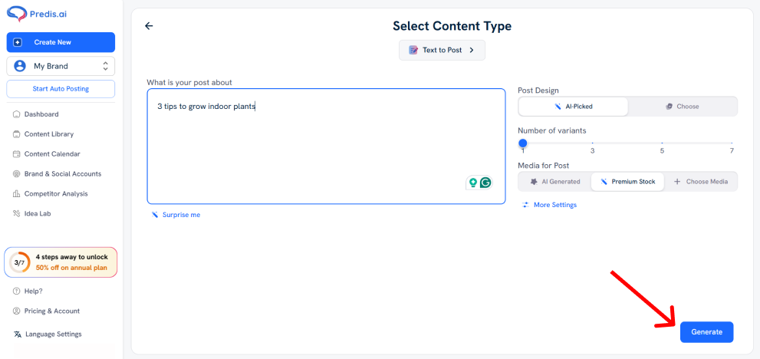Click the Competitor Analysis chart icon
Viewport: 760px width, 359px height.
point(16,194)
